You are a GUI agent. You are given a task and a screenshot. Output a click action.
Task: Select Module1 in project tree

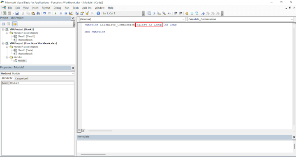[22, 61]
